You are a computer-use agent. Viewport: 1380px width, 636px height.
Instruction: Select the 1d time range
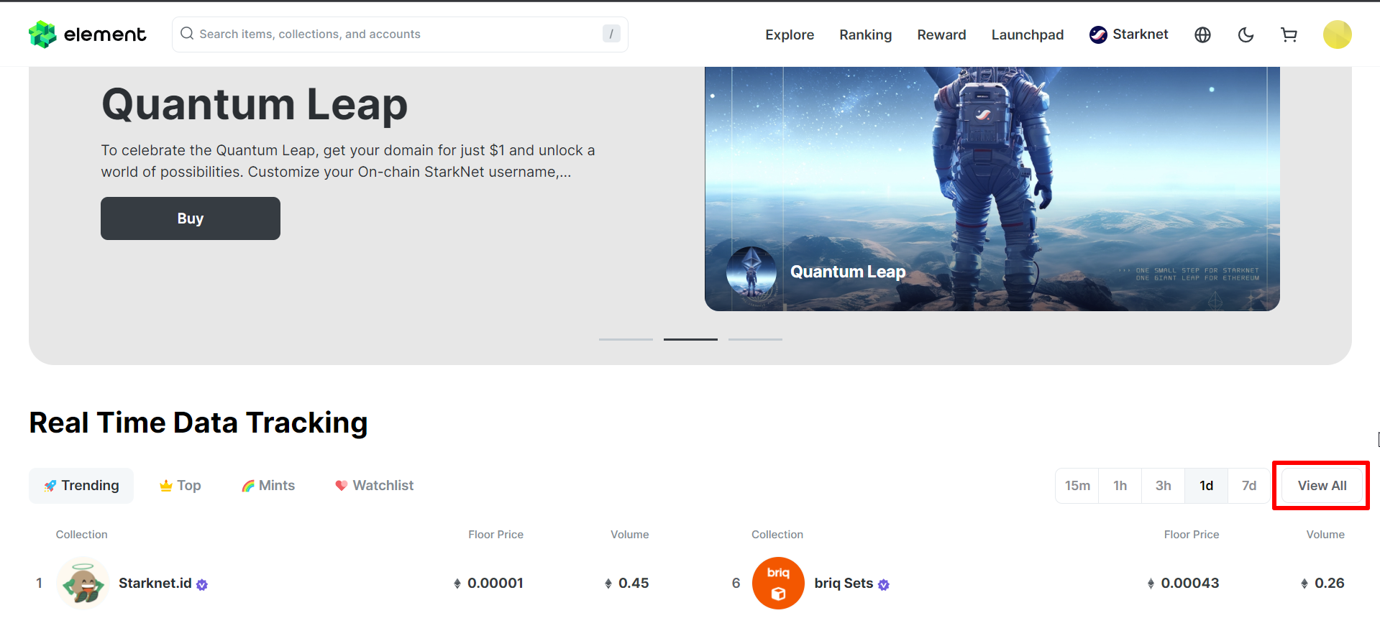click(x=1206, y=486)
